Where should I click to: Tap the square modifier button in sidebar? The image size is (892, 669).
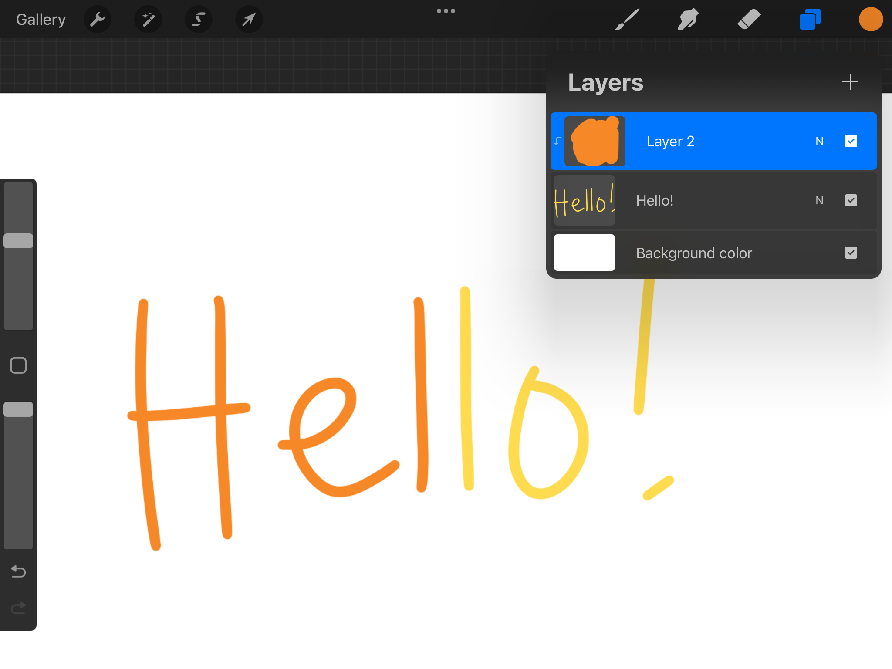pos(18,365)
